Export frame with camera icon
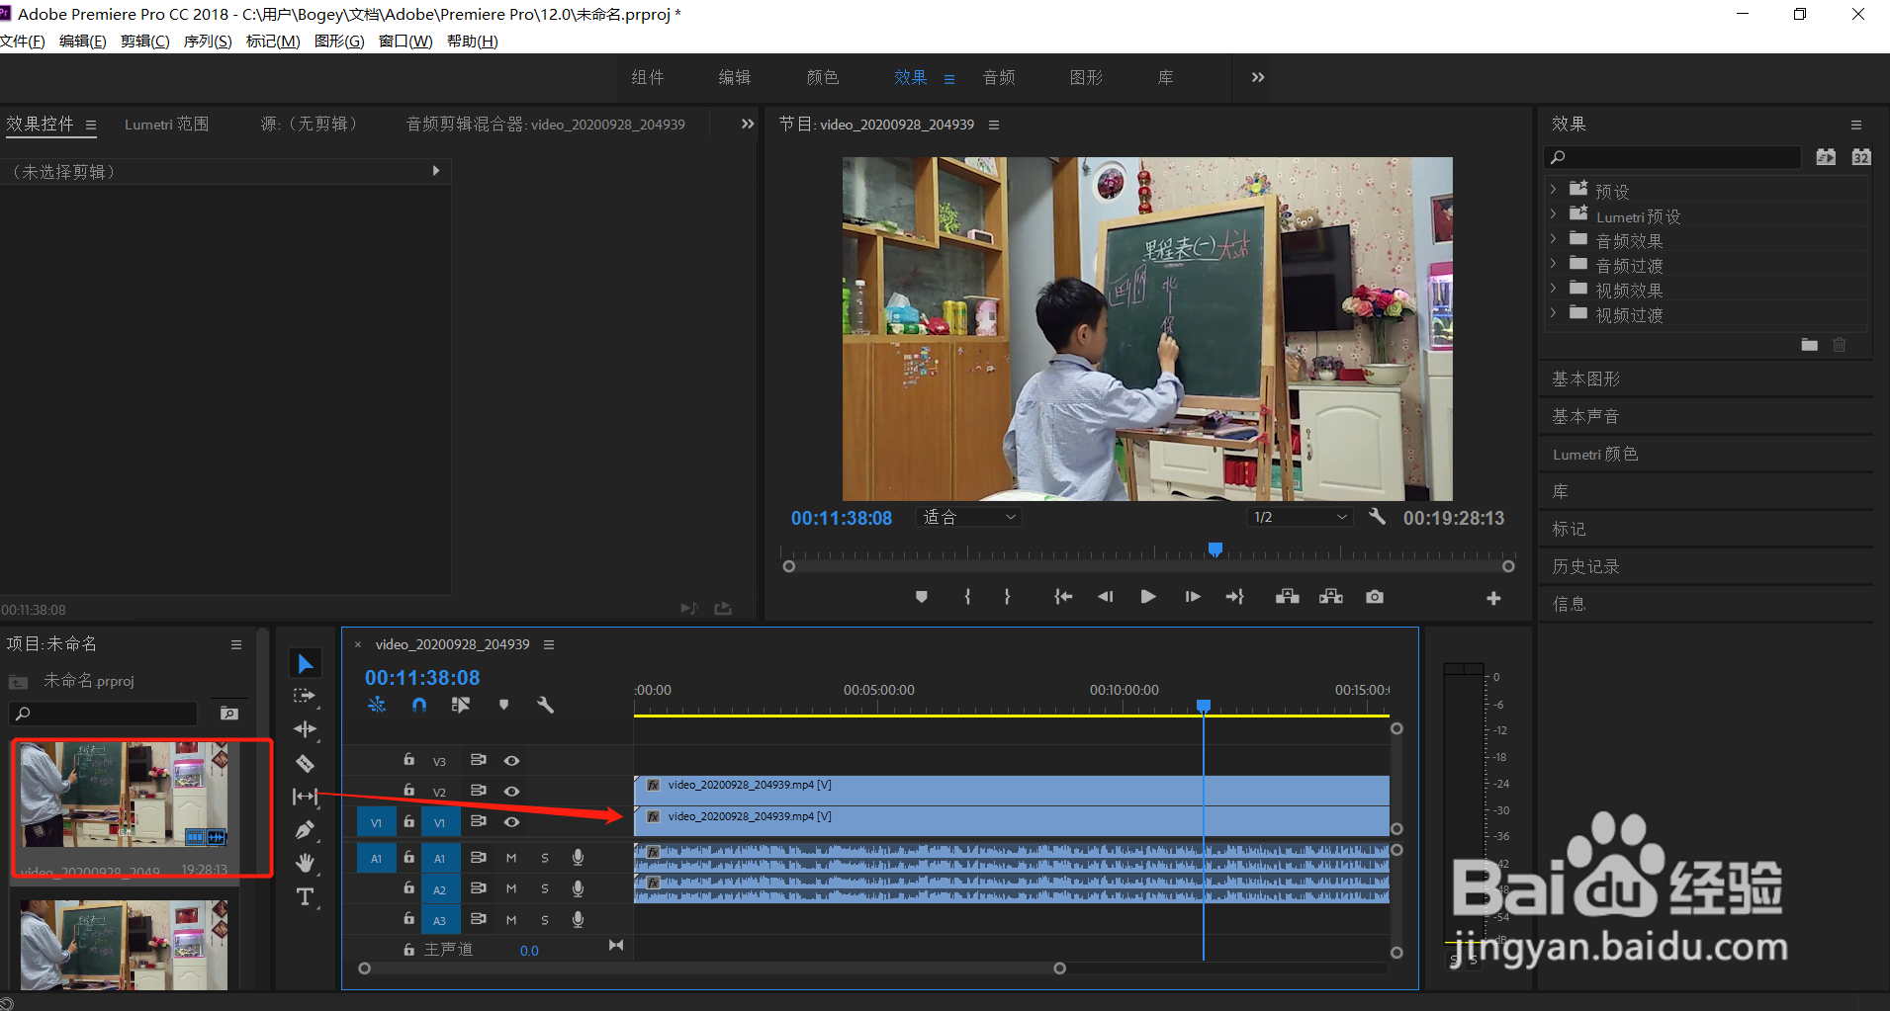Screen dimensions: 1890x1011 [x=1375, y=597]
